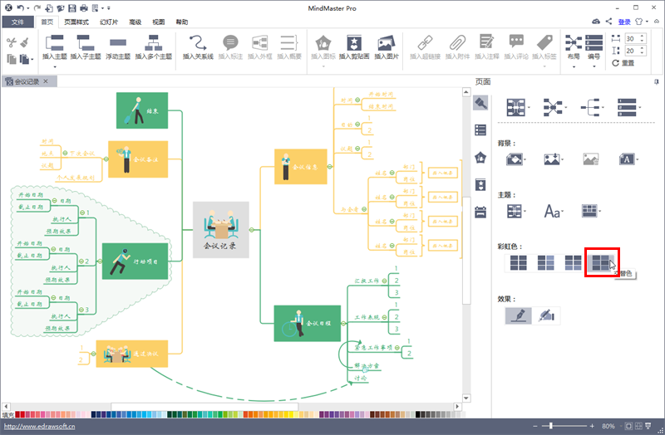Click the Login (登录) link
The image size is (665, 435).
[624, 22]
